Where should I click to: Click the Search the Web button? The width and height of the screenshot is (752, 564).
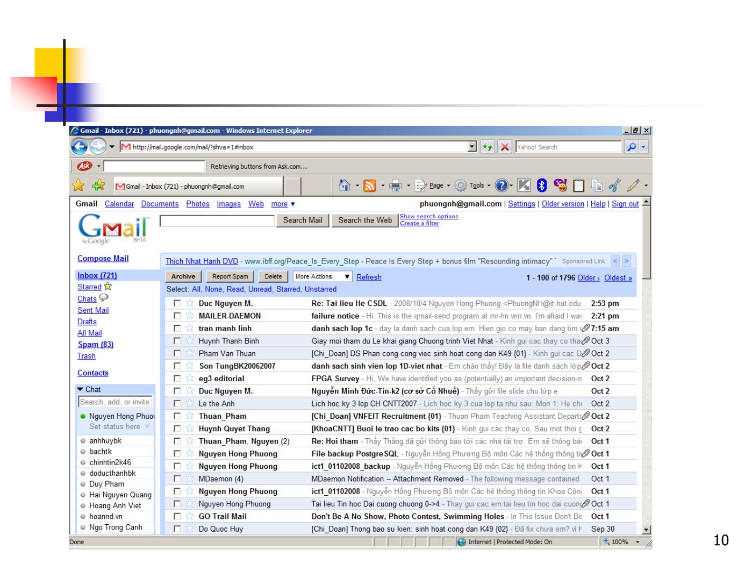(x=365, y=220)
